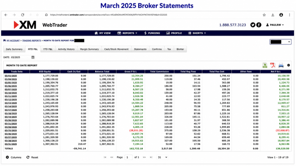Screen dimensions: 296x166
Task: Collapse the Month To Date Report panel
Action: point(289,65)
